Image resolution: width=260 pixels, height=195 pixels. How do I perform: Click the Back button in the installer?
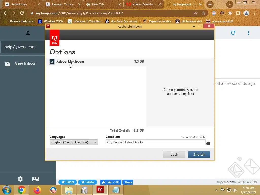pyautogui.click(x=174, y=154)
